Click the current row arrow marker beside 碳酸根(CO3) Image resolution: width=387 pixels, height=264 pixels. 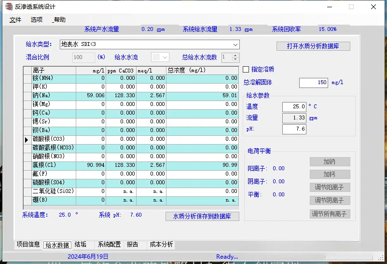click(x=27, y=140)
